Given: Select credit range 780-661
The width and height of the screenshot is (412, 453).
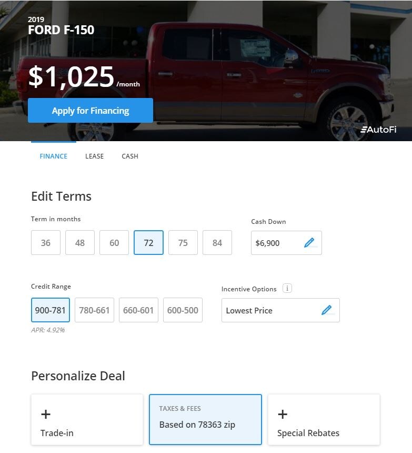Looking at the screenshot, I should (94, 310).
